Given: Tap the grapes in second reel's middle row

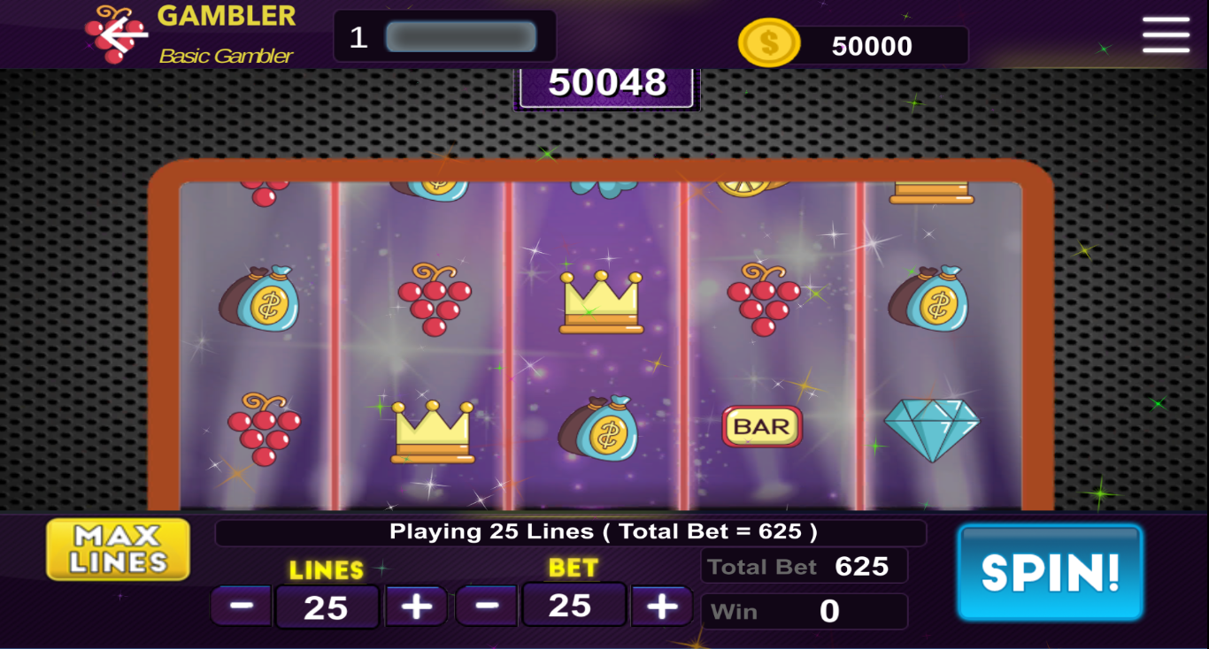Looking at the screenshot, I should (x=435, y=298).
